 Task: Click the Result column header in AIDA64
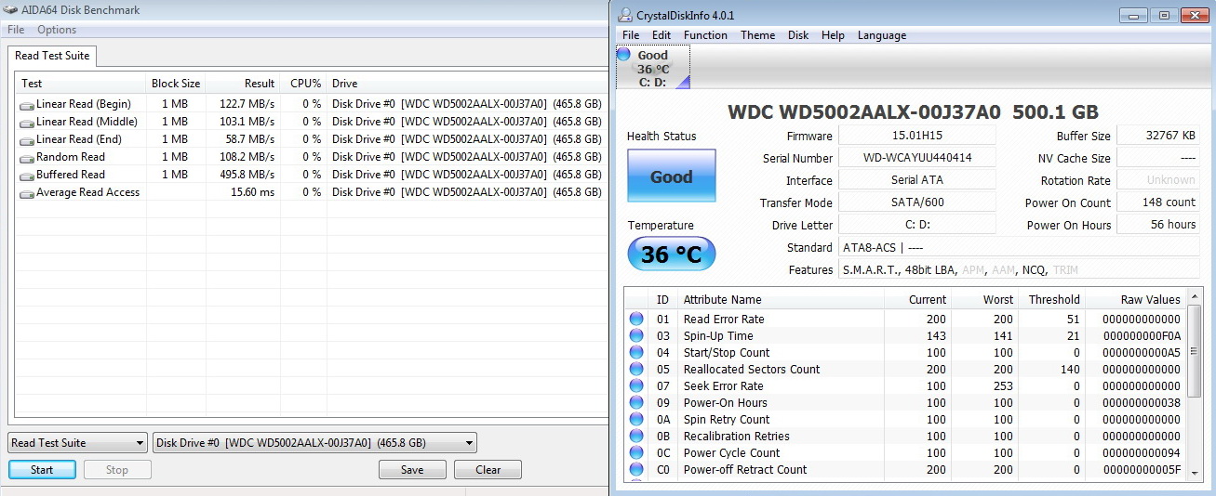pos(243,84)
